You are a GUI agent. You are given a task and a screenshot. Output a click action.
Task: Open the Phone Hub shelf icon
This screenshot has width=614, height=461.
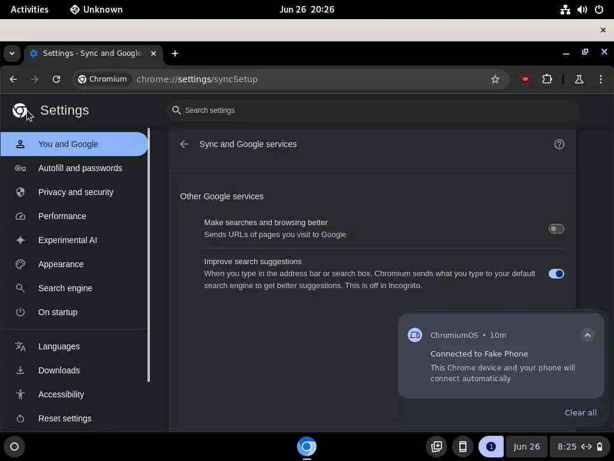(x=463, y=447)
